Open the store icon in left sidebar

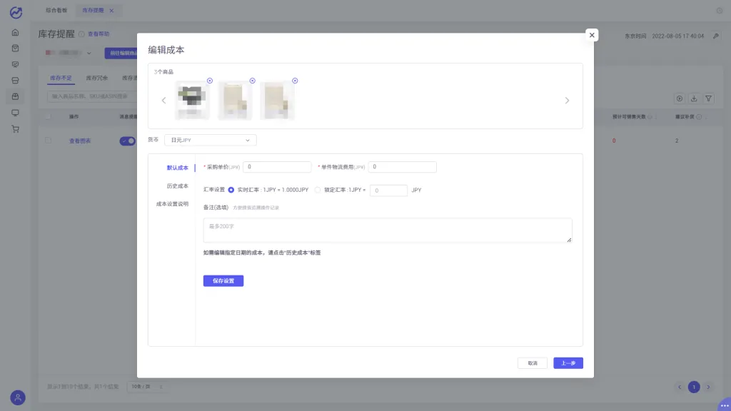16,81
